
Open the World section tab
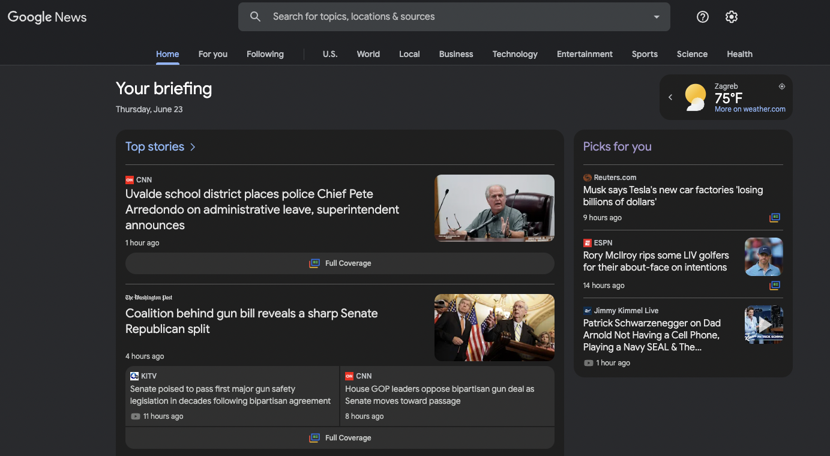[x=368, y=54]
